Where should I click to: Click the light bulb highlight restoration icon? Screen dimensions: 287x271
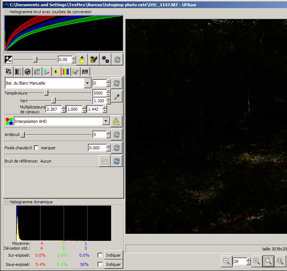point(82,60)
